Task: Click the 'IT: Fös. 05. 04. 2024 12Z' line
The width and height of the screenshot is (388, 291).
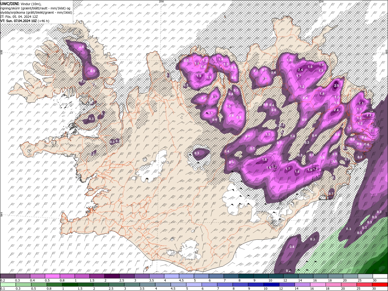Action: [x=19, y=17]
